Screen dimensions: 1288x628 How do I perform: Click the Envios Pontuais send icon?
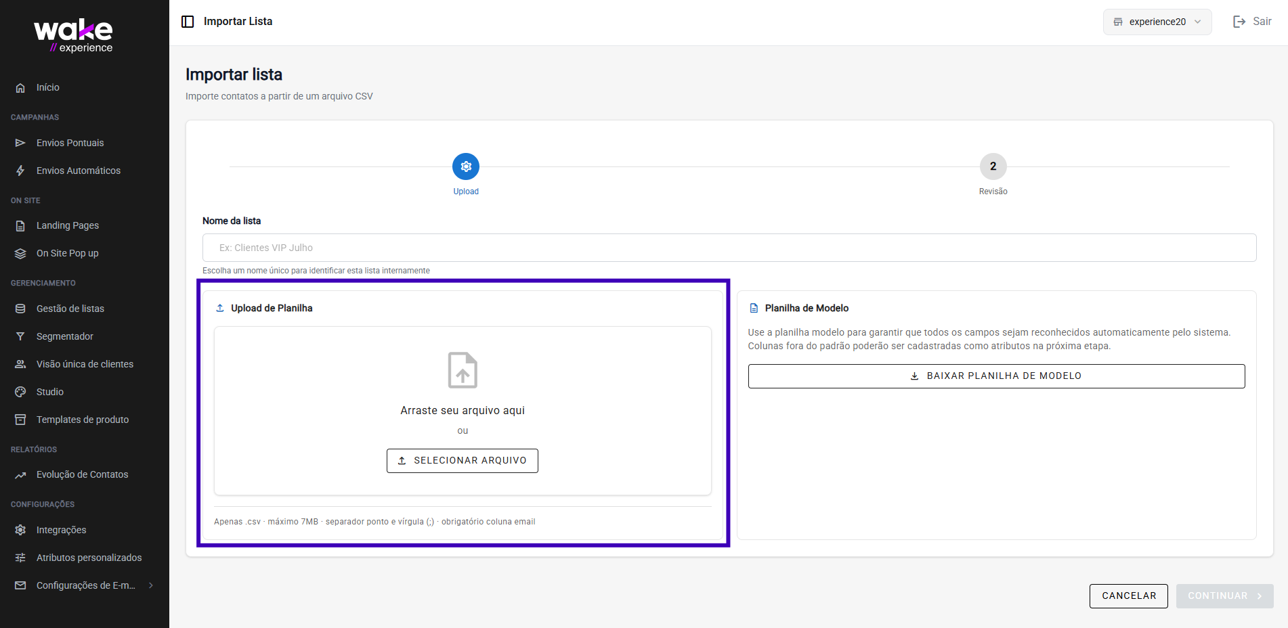(20, 143)
